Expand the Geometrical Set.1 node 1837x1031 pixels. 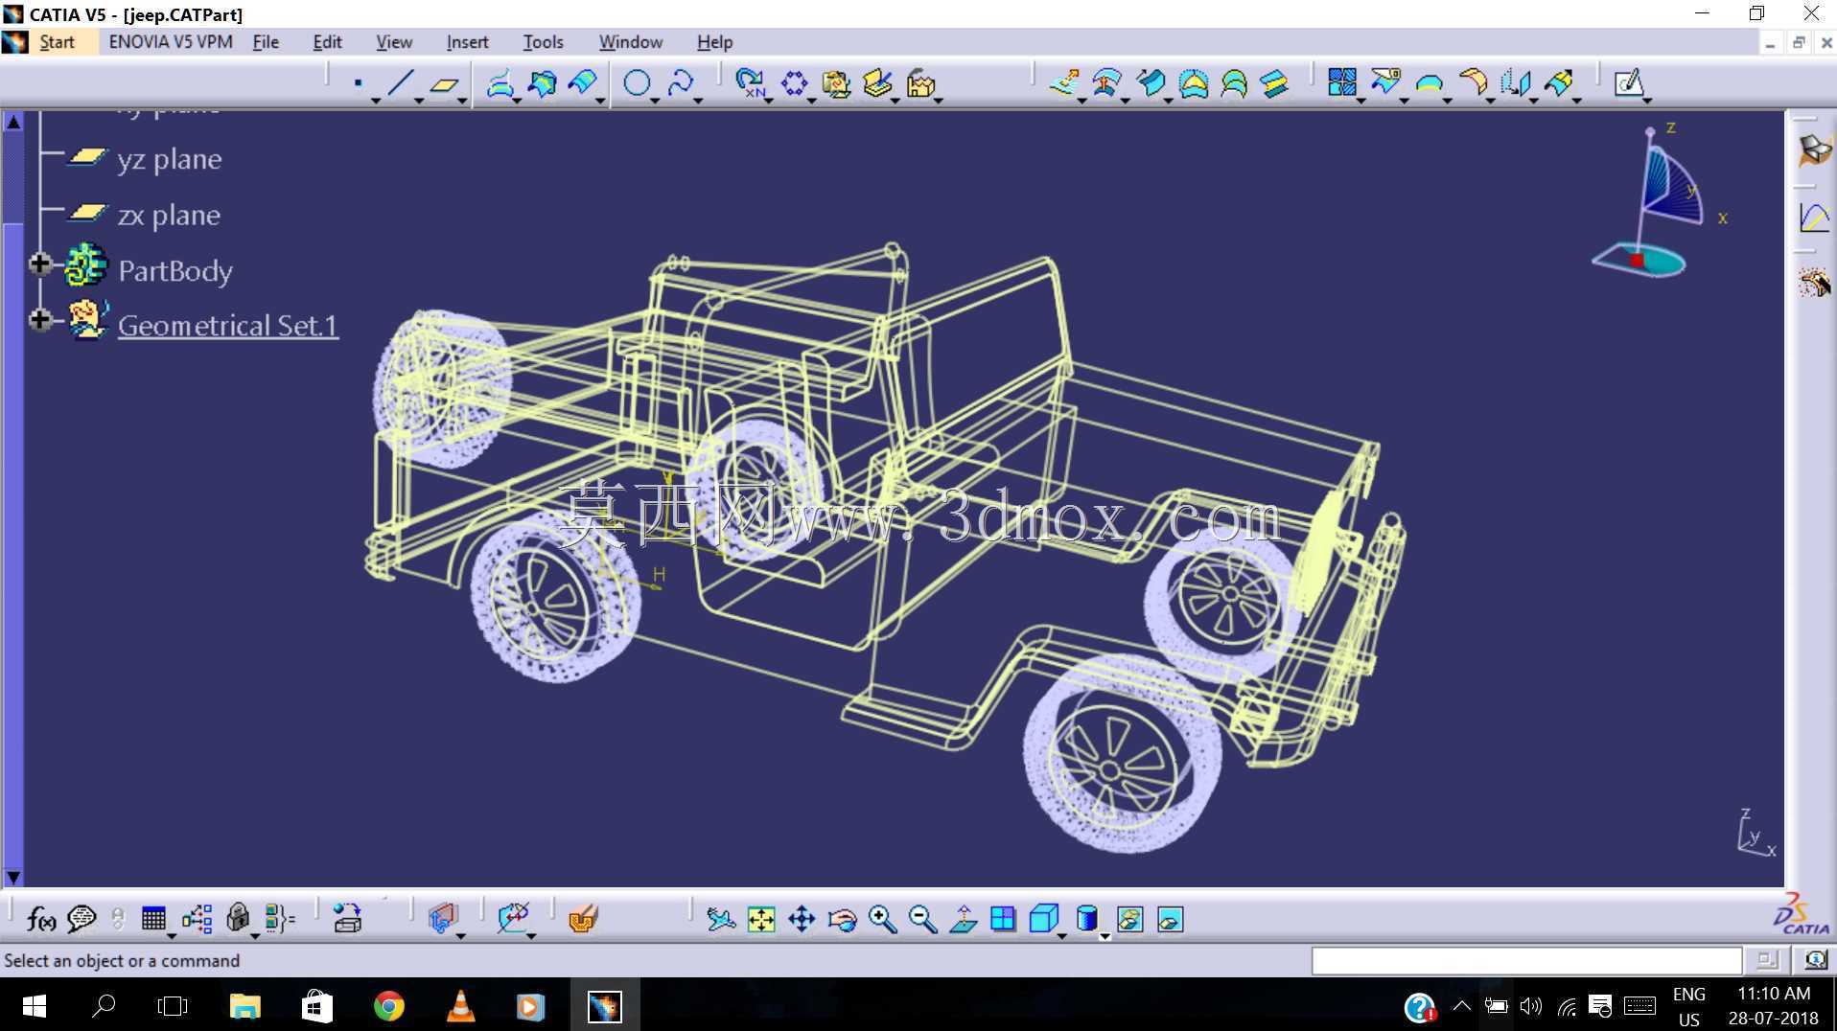[x=39, y=319]
